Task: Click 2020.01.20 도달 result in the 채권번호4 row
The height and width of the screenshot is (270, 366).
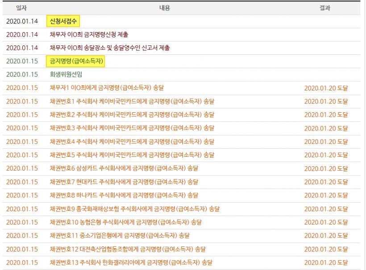Action: (326, 141)
